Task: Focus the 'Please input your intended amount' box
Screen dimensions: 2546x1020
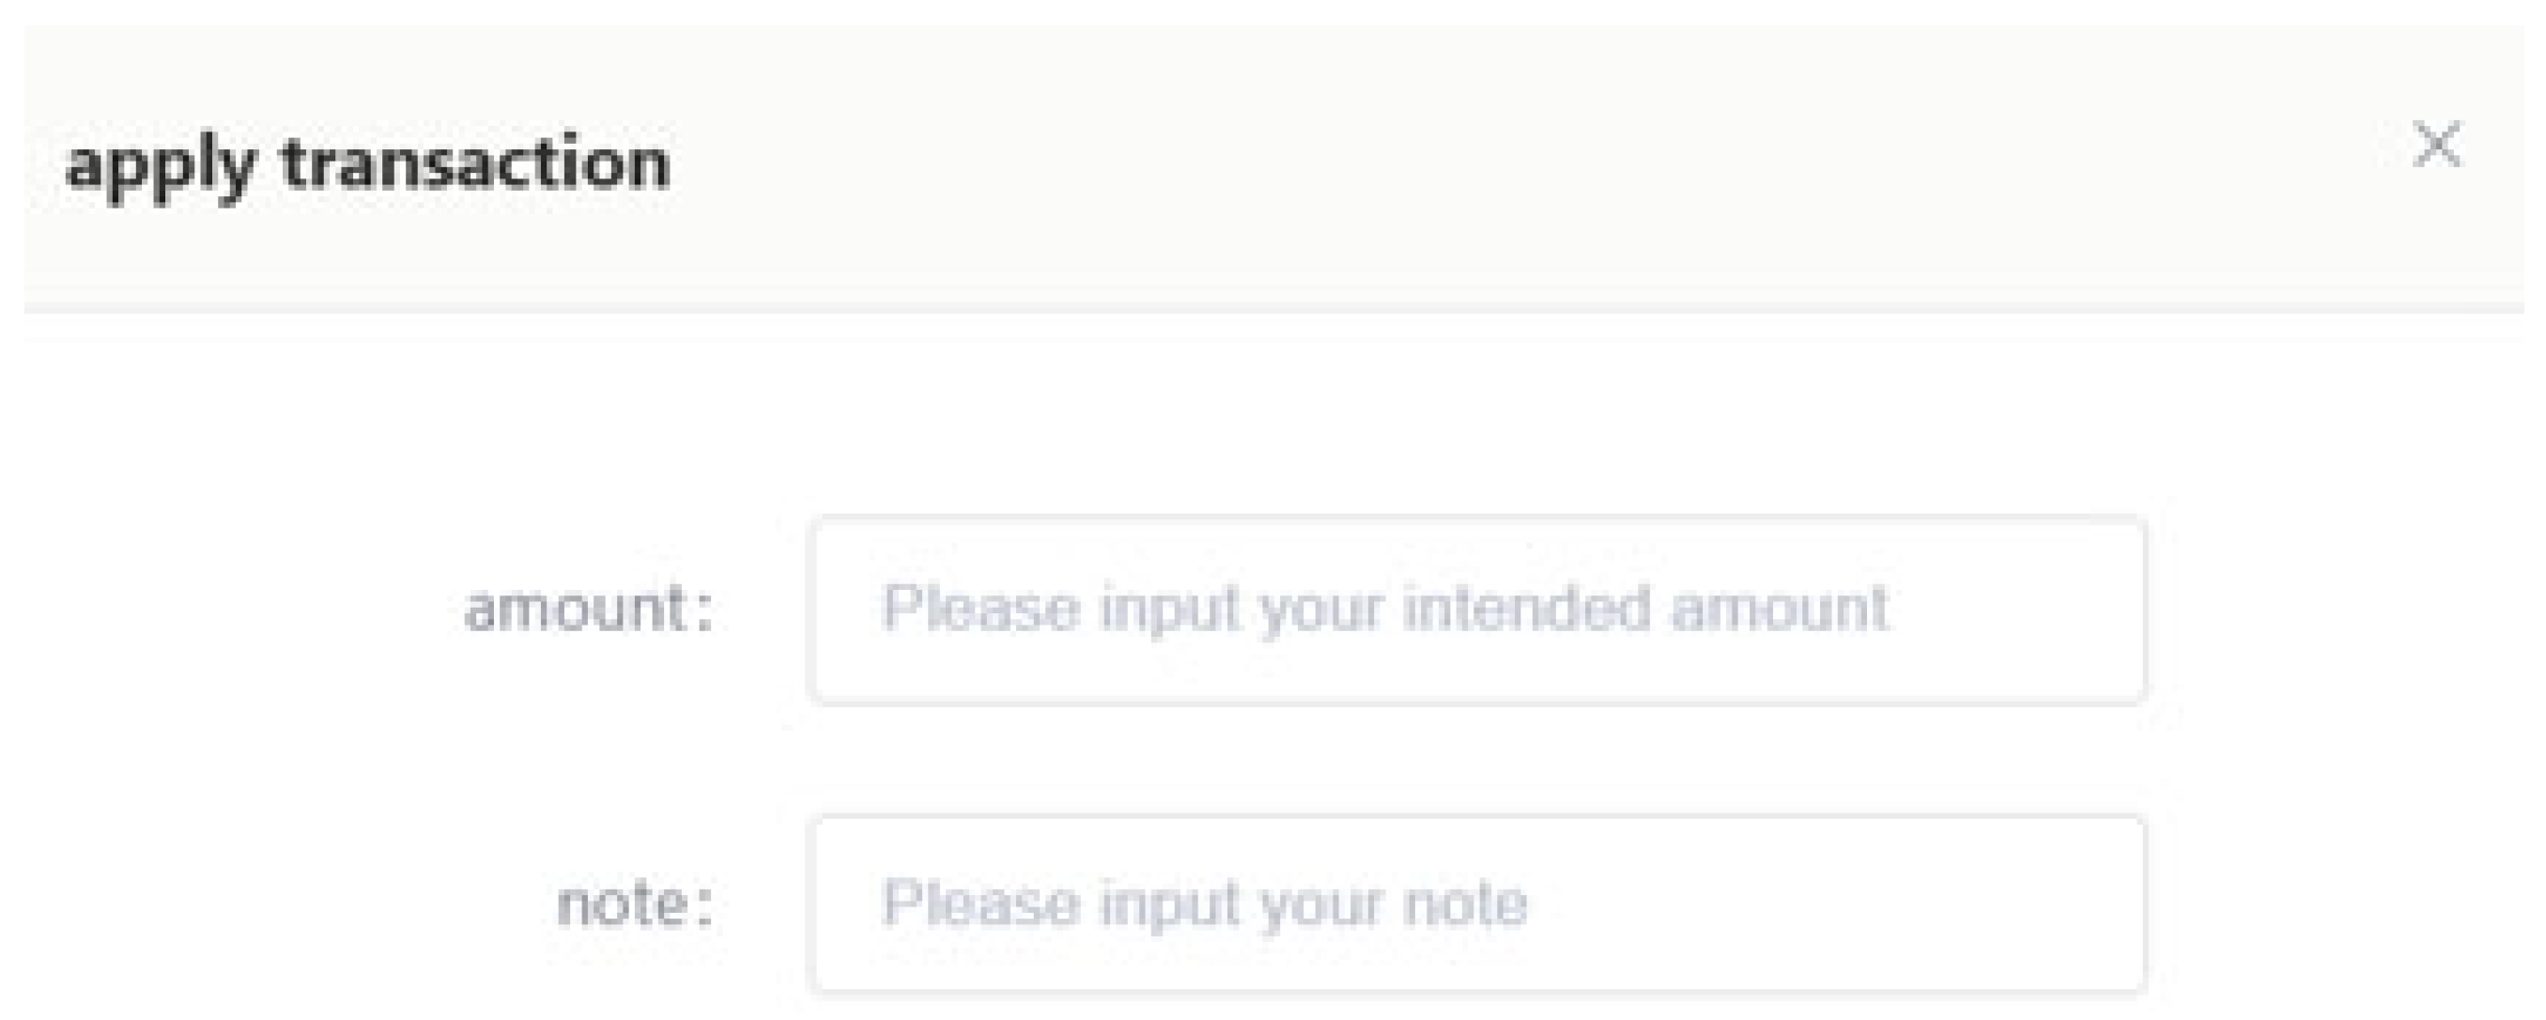Action: pyautogui.click(x=1476, y=610)
